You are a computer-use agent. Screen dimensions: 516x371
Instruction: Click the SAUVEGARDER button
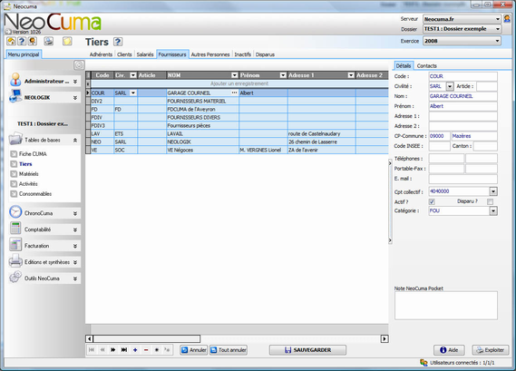[x=307, y=350]
